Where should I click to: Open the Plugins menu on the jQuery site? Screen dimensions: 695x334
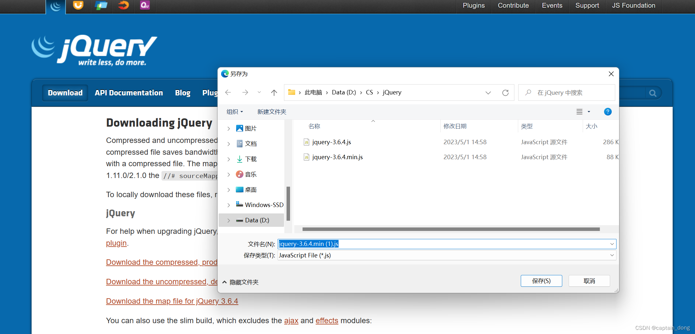[x=473, y=5]
